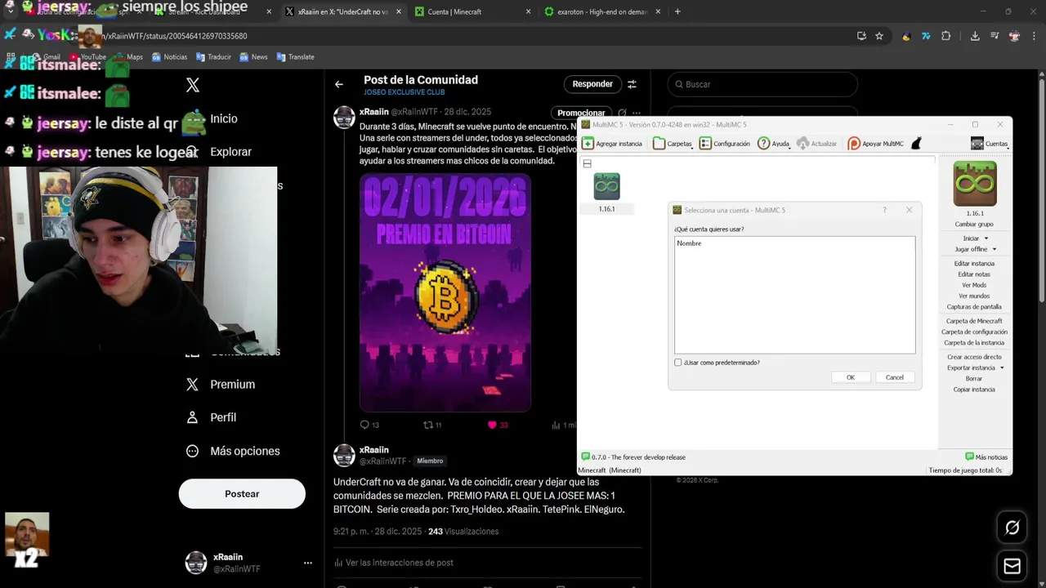Image resolution: width=1046 pixels, height=588 pixels.
Task: Open the Carpetas dropdown in MultiMC
Action: tap(673, 144)
